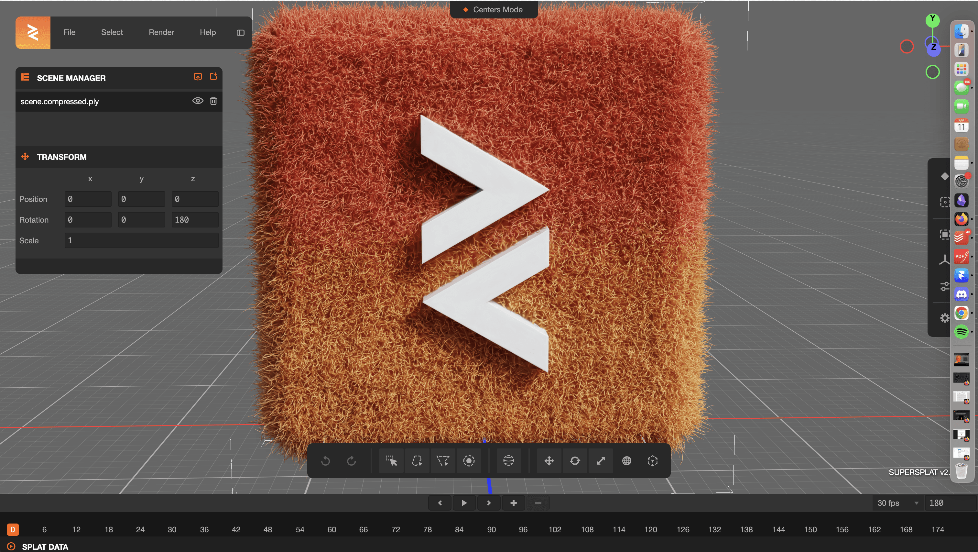Add a keyframe with the plus button
Viewport: 978px width, 552px height.
pos(513,503)
